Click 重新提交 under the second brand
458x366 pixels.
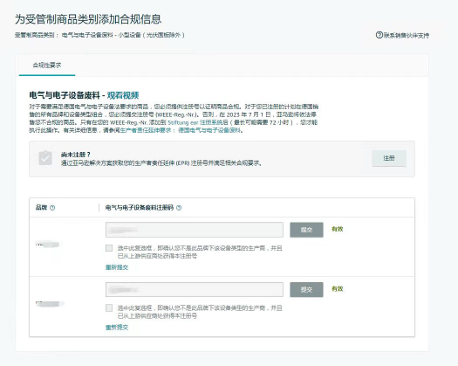(117, 327)
